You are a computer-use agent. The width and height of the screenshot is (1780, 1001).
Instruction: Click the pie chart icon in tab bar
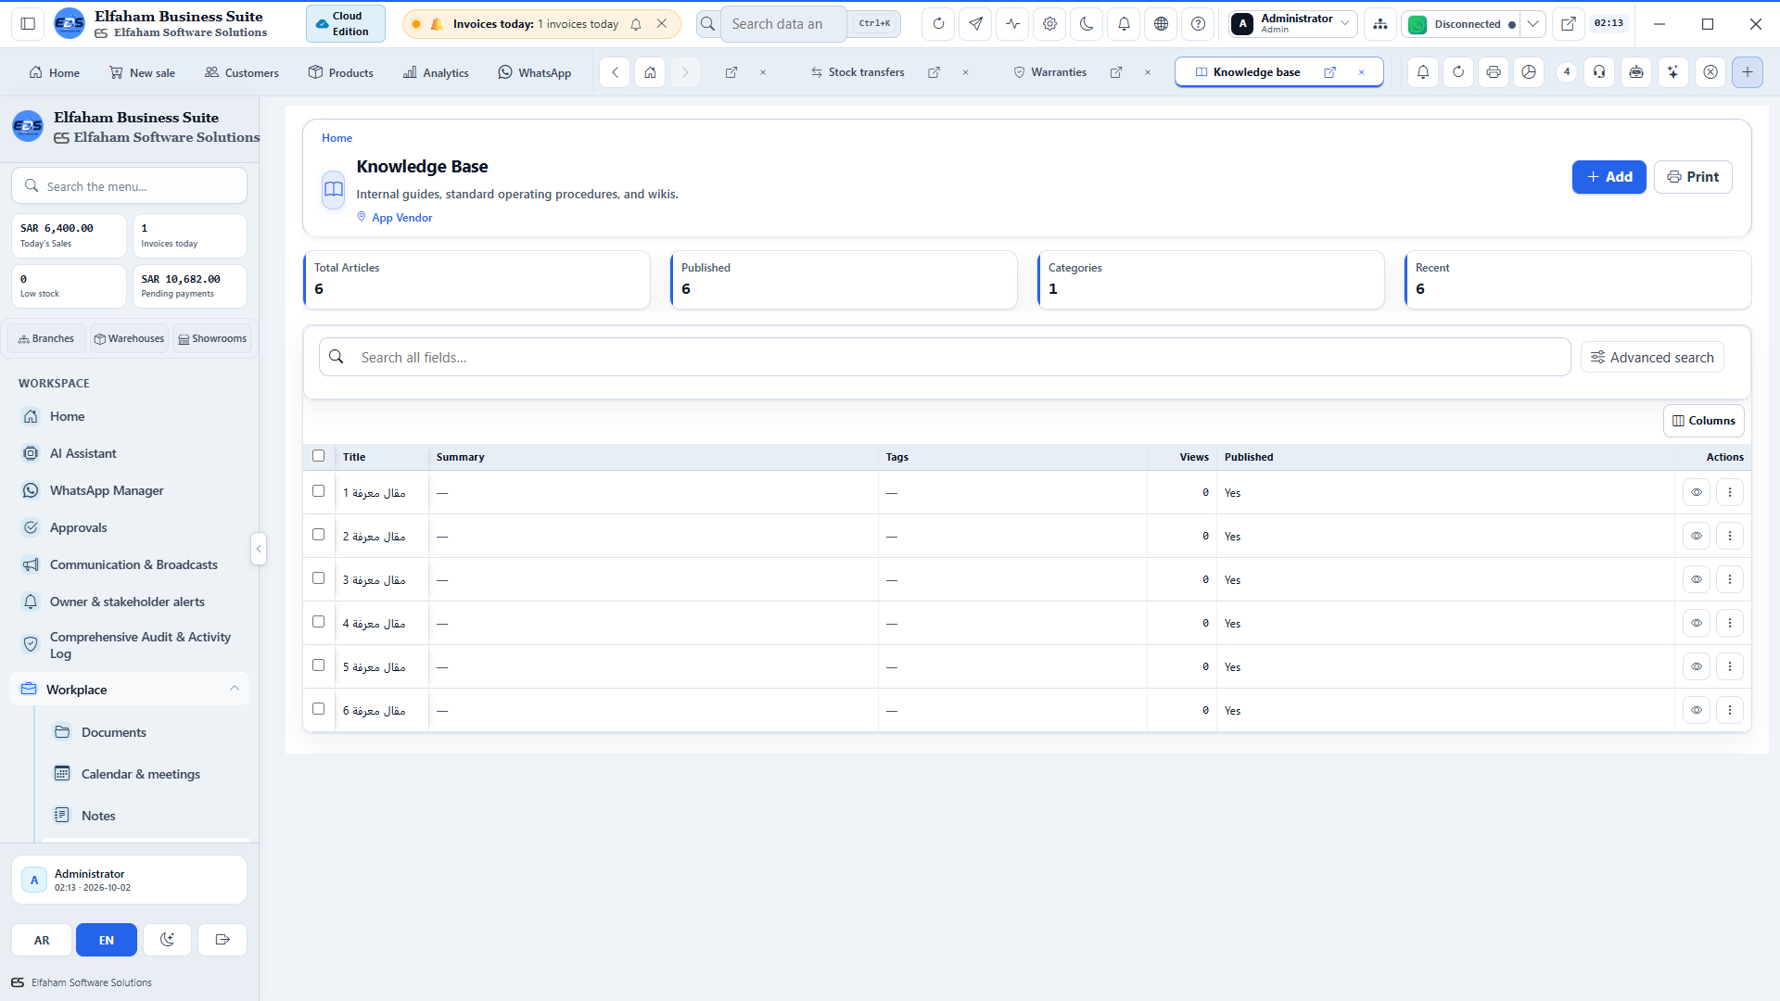coord(1529,71)
